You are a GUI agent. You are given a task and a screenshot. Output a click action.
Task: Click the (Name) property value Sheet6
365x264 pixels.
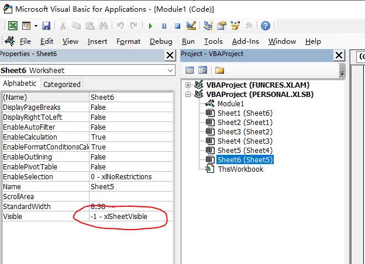pos(131,98)
